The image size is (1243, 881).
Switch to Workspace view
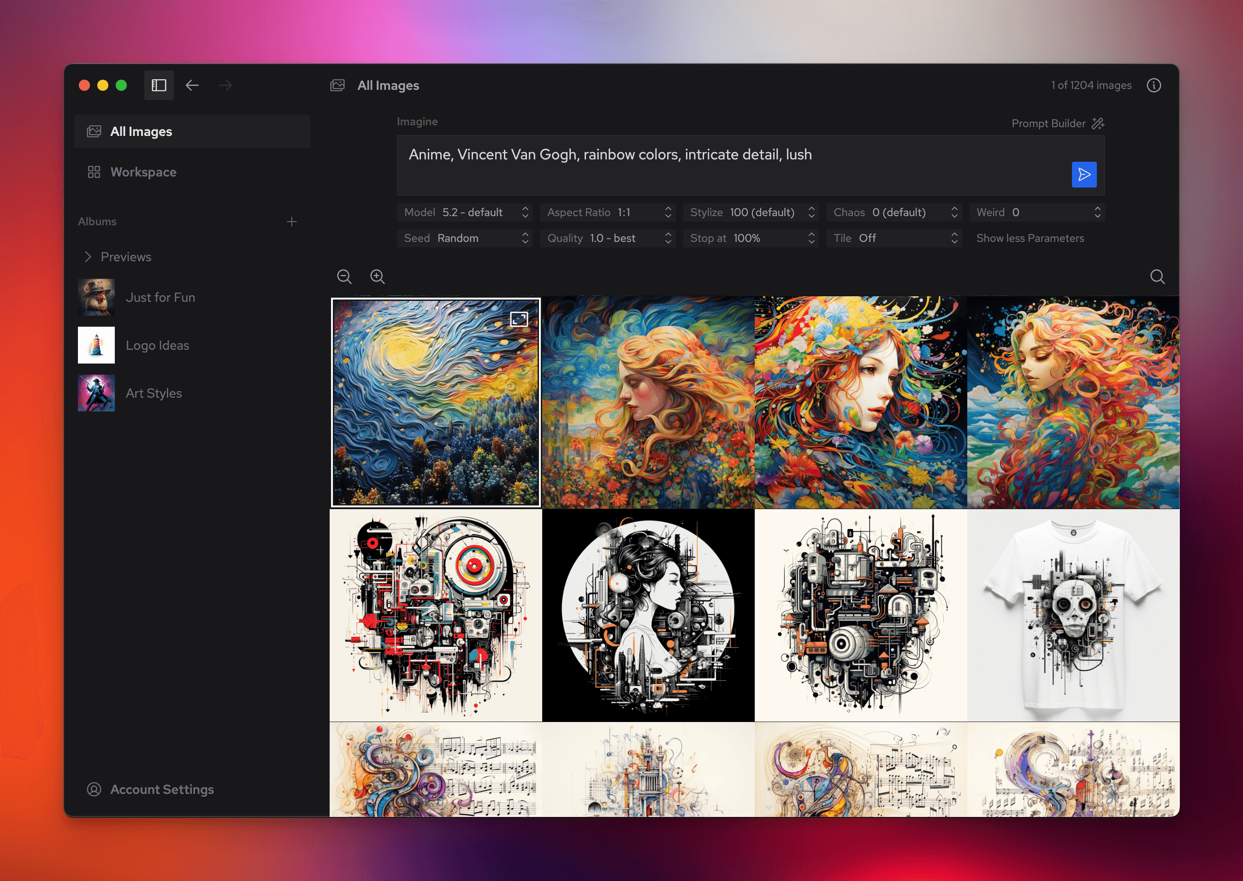click(x=192, y=172)
